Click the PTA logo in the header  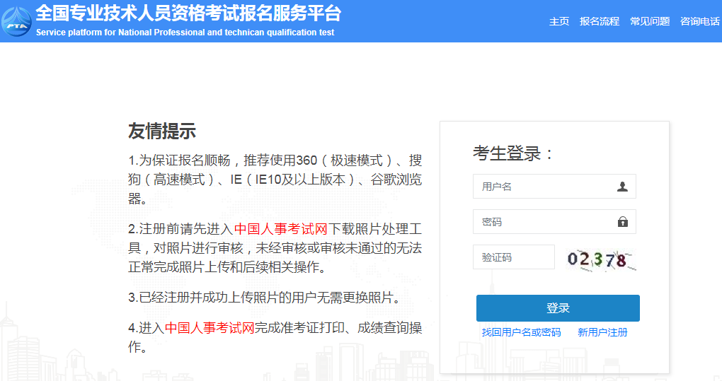coord(16,21)
